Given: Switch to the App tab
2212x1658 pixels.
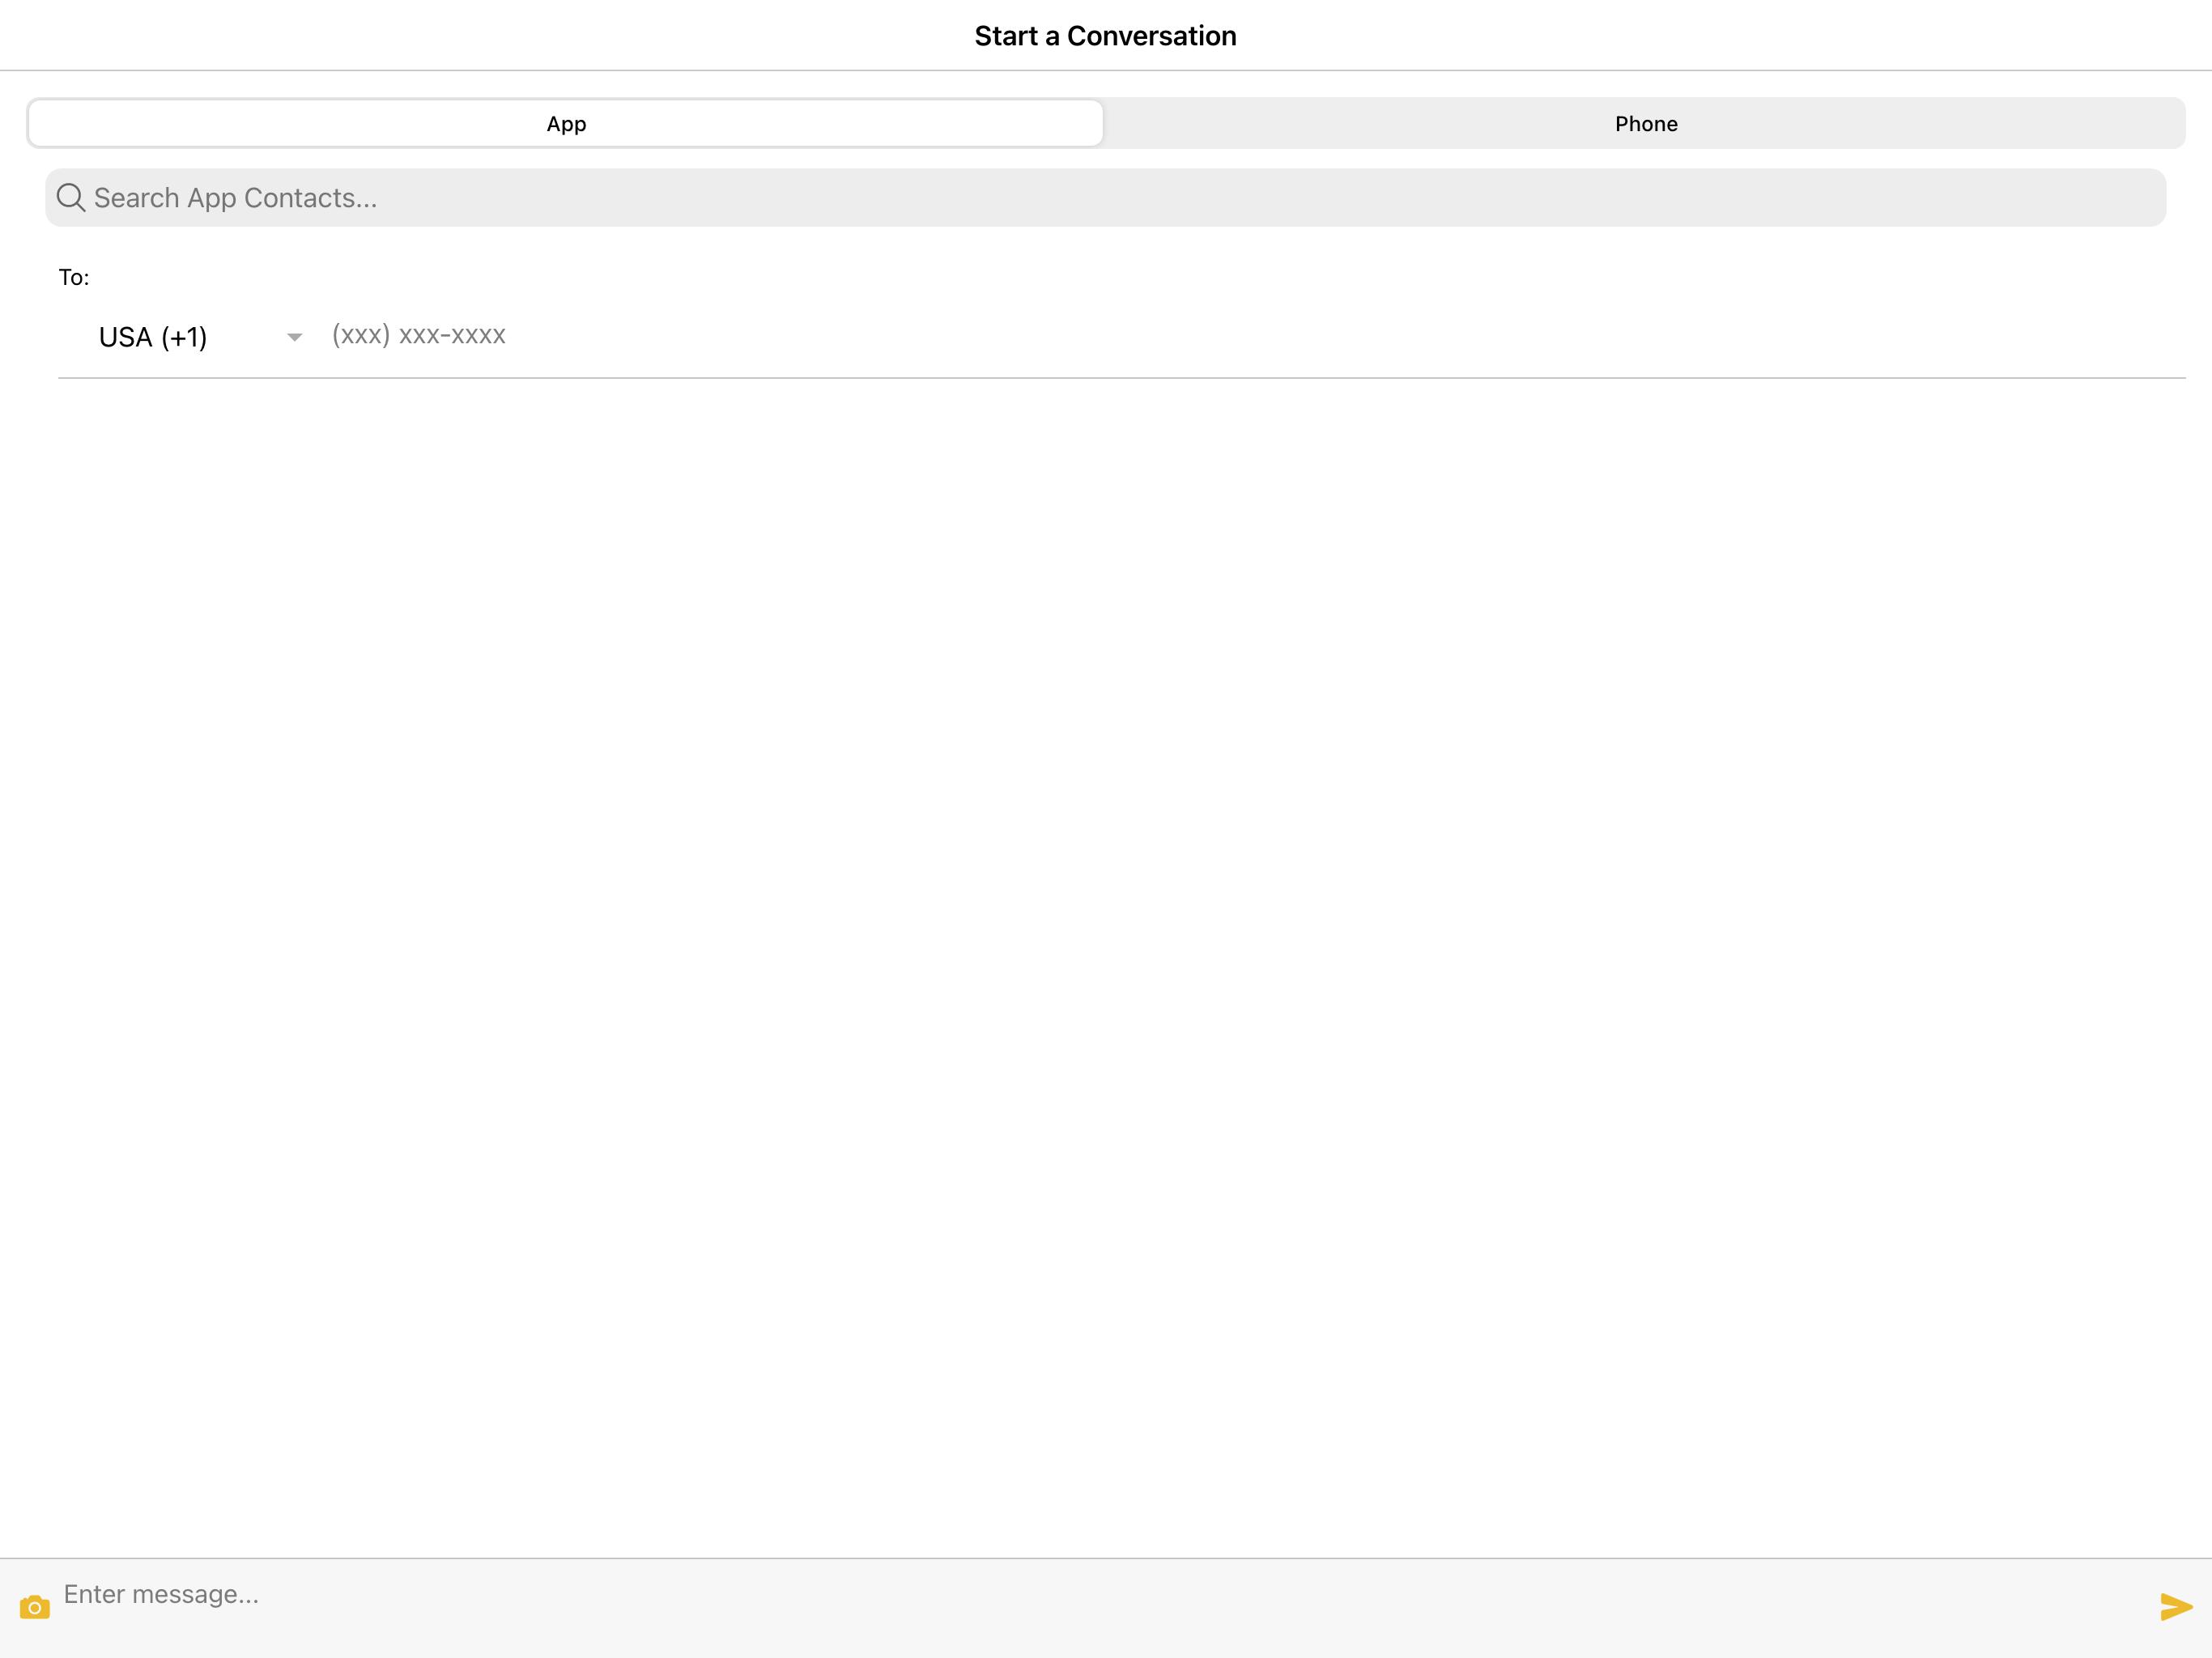Looking at the screenshot, I should click(x=566, y=123).
